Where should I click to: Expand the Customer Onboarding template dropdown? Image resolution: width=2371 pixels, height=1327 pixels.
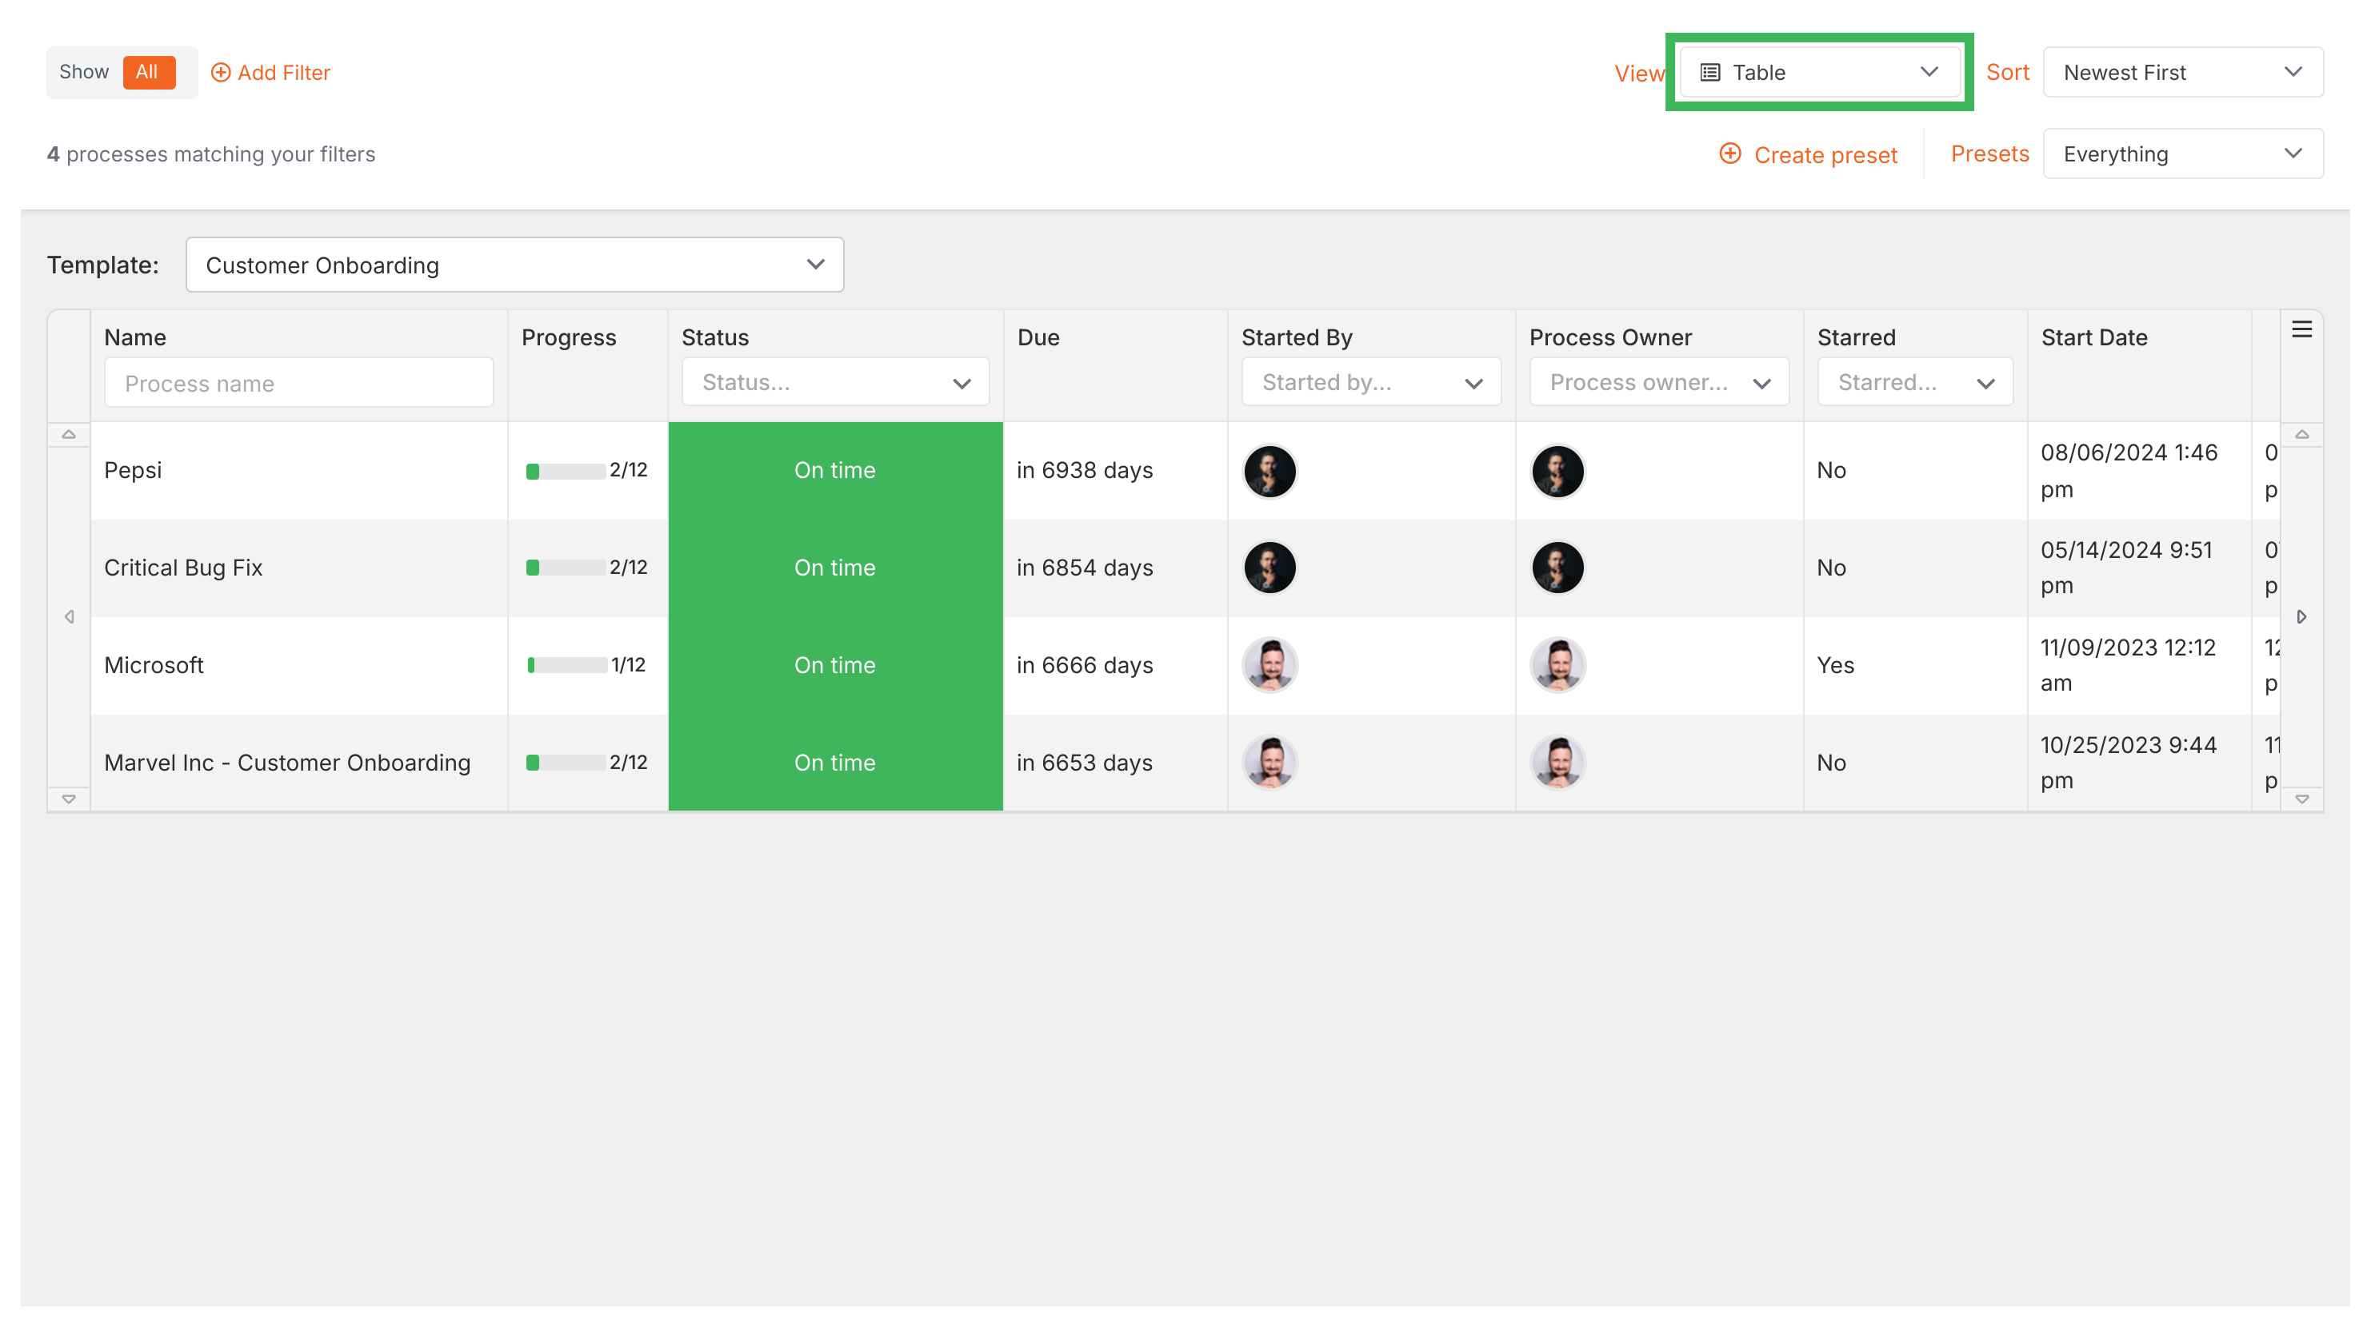pos(514,265)
